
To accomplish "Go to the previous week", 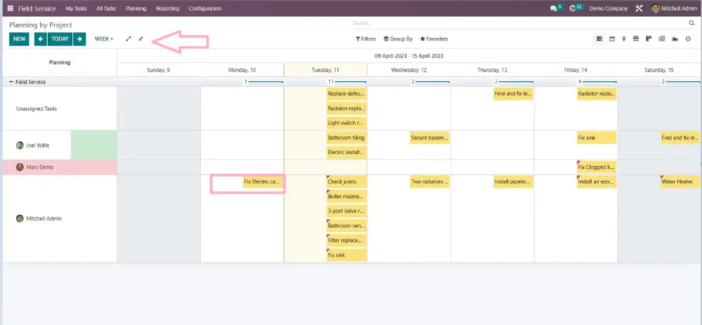I will 41,39.
